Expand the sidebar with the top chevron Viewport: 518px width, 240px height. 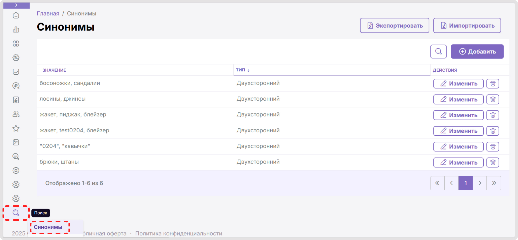(x=16, y=5)
